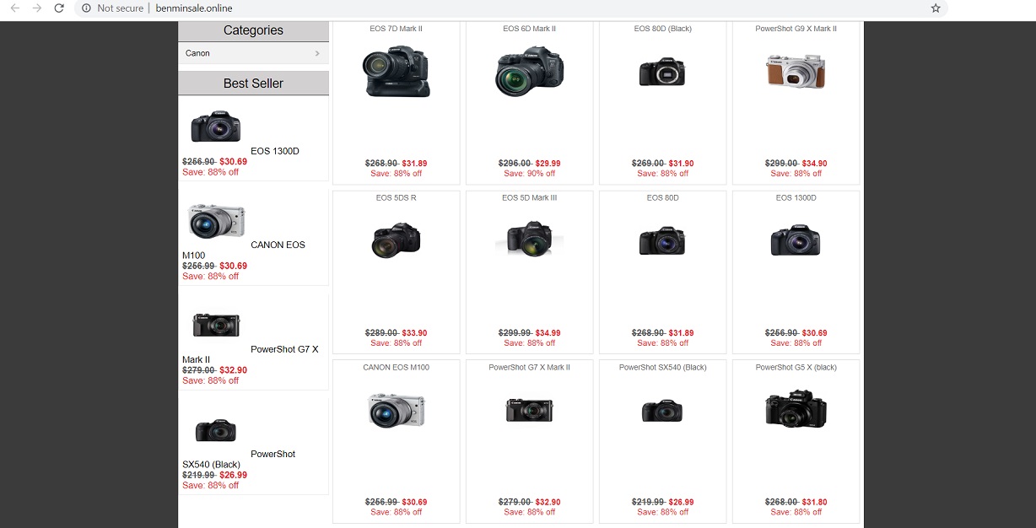The width and height of the screenshot is (1036, 528).
Task: Open PowerShot G9 X Mark II title
Action: [x=796, y=29]
